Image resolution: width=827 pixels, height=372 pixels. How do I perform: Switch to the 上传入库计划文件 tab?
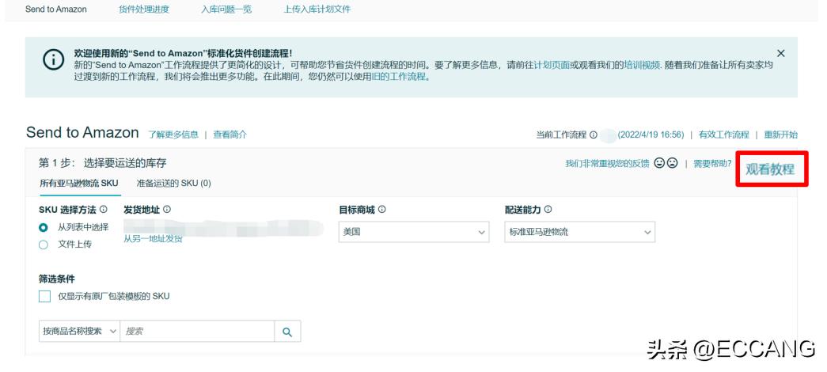(x=317, y=9)
